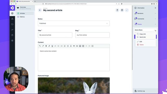The image size is (167, 94).
Task: Open a new browser tab
Action: [x=35, y=1]
